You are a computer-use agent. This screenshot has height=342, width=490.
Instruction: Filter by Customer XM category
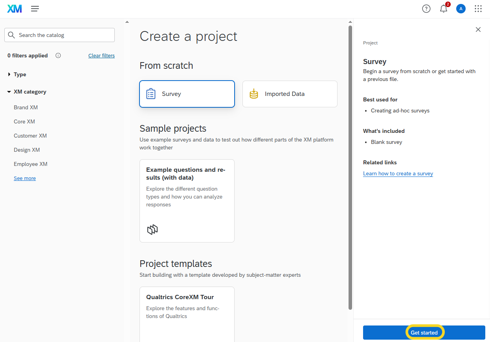(30, 136)
